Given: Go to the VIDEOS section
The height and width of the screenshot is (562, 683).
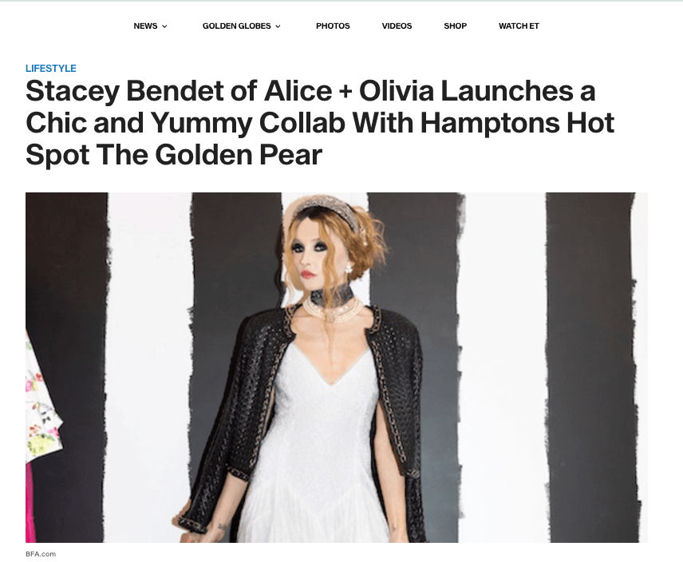Looking at the screenshot, I should click(x=397, y=26).
